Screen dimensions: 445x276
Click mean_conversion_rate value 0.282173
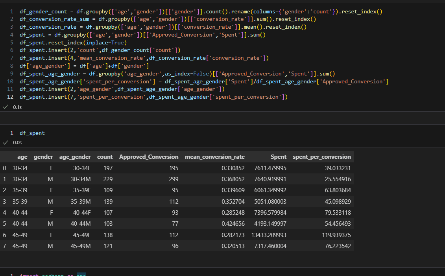tap(233, 235)
